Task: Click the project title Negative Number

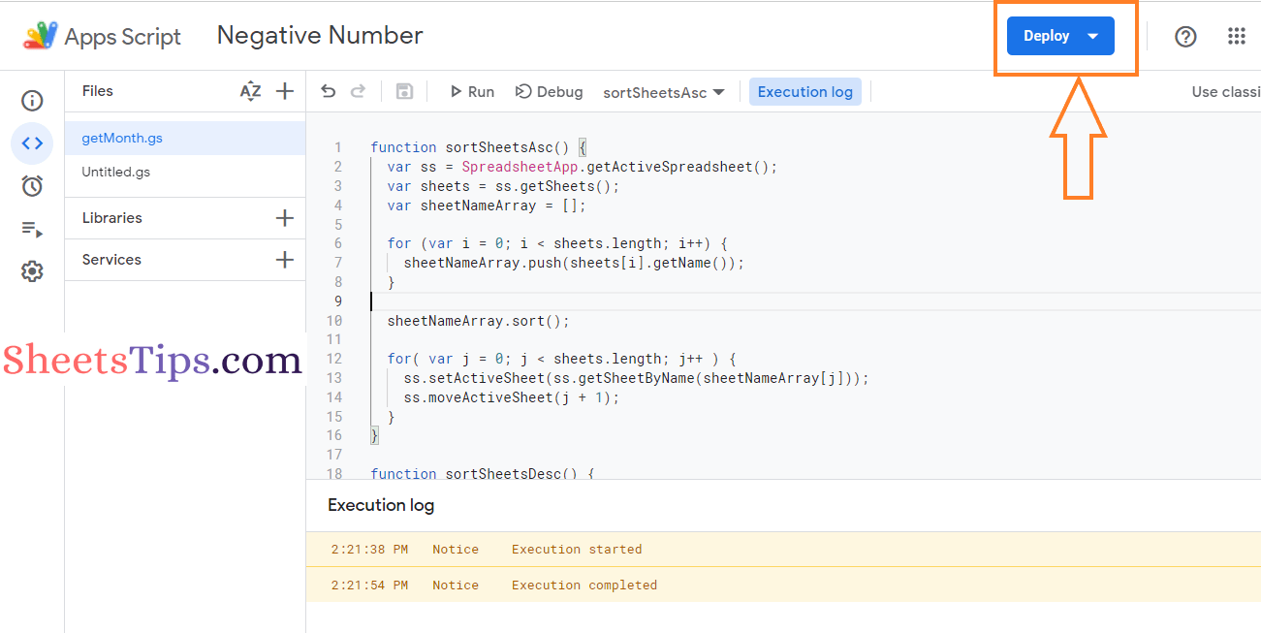Action: click(x=320, y=36)
